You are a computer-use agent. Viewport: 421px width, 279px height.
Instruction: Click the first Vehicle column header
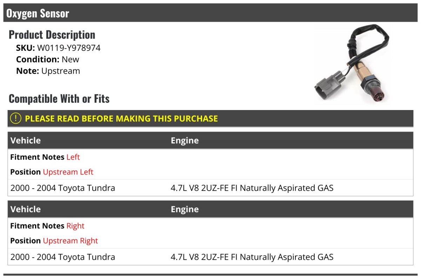click(x=26, y=141)
